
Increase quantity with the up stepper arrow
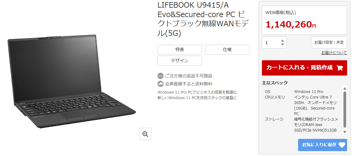[x=282, y=41]
